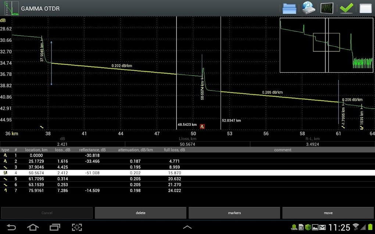
Task: Click the event type icon of highlighted row 4
Action: click(x=5, y=173)
